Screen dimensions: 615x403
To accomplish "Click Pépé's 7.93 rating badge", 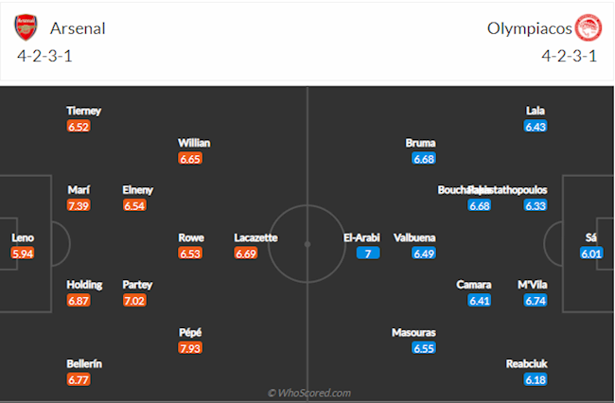I will pyautogui.click(x=190, y=348).
